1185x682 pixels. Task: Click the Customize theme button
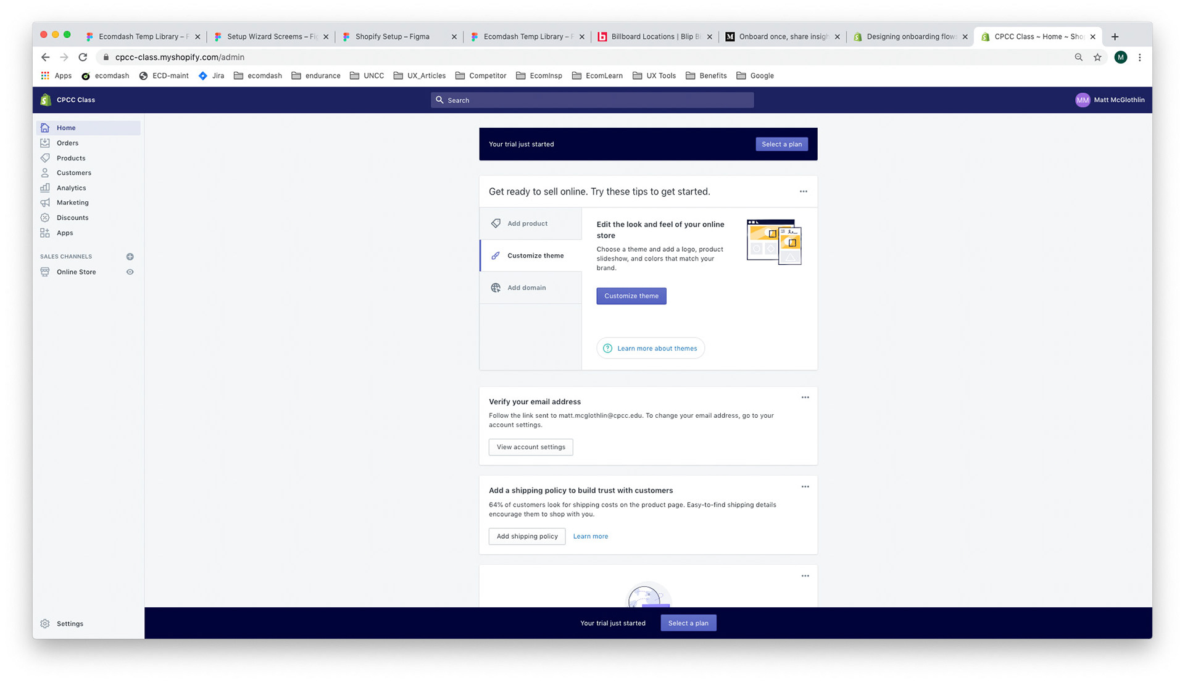pos(631,296)
